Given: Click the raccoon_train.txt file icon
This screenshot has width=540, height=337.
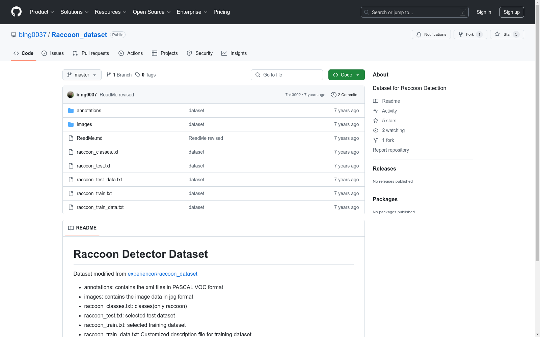Looking at the screenshot, I should (x=71, y=193).
